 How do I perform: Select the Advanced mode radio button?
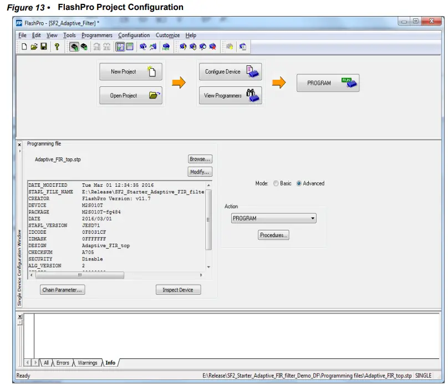299,183
